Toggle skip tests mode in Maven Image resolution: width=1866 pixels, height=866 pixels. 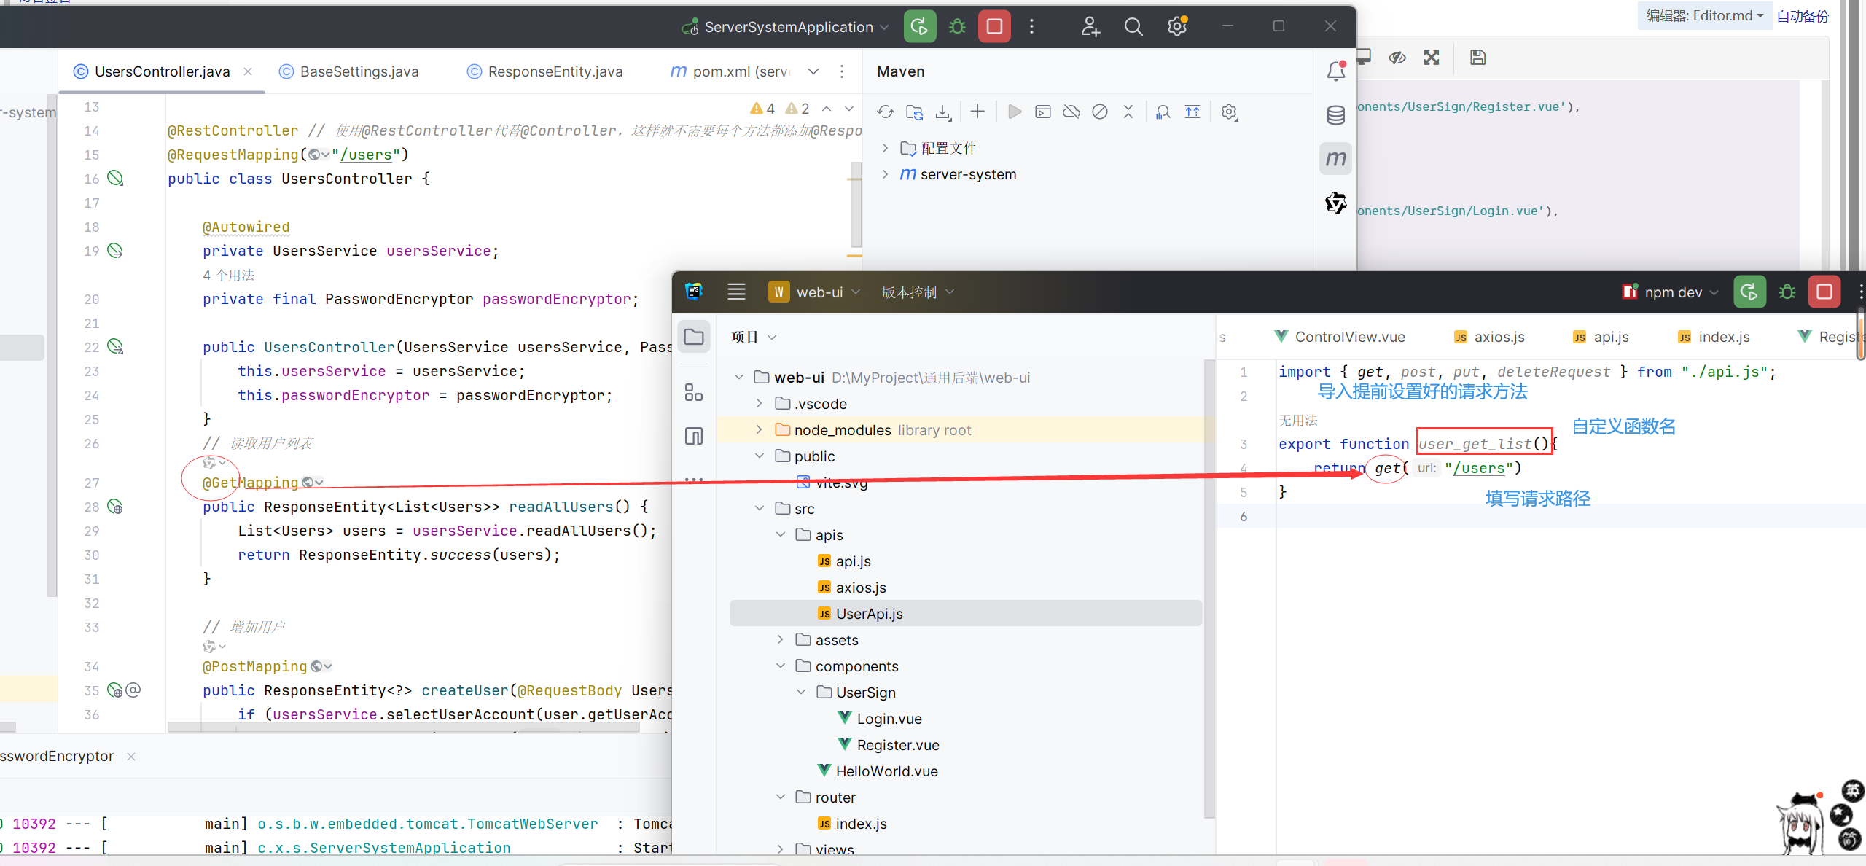click(x=1100, y=112)
